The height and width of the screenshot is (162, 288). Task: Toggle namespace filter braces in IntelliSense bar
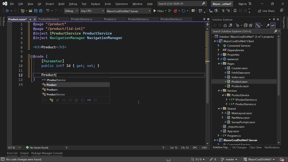(x=45, y=100)
